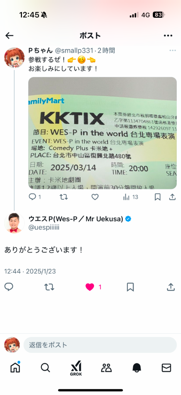Repost the ウエスP reply
This screenshot has height=395, width=181.
point(49,287)
